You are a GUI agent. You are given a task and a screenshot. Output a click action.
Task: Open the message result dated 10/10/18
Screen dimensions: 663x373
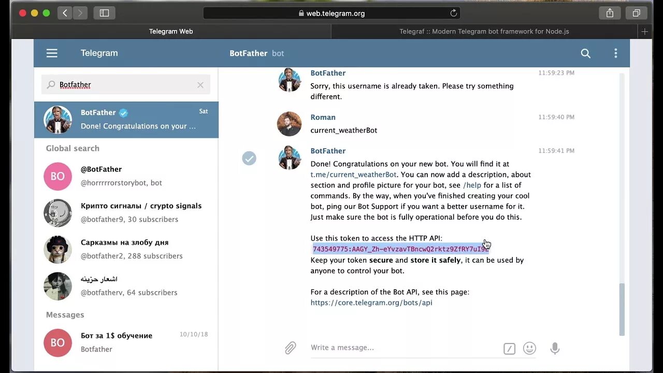tap(126, 342)
